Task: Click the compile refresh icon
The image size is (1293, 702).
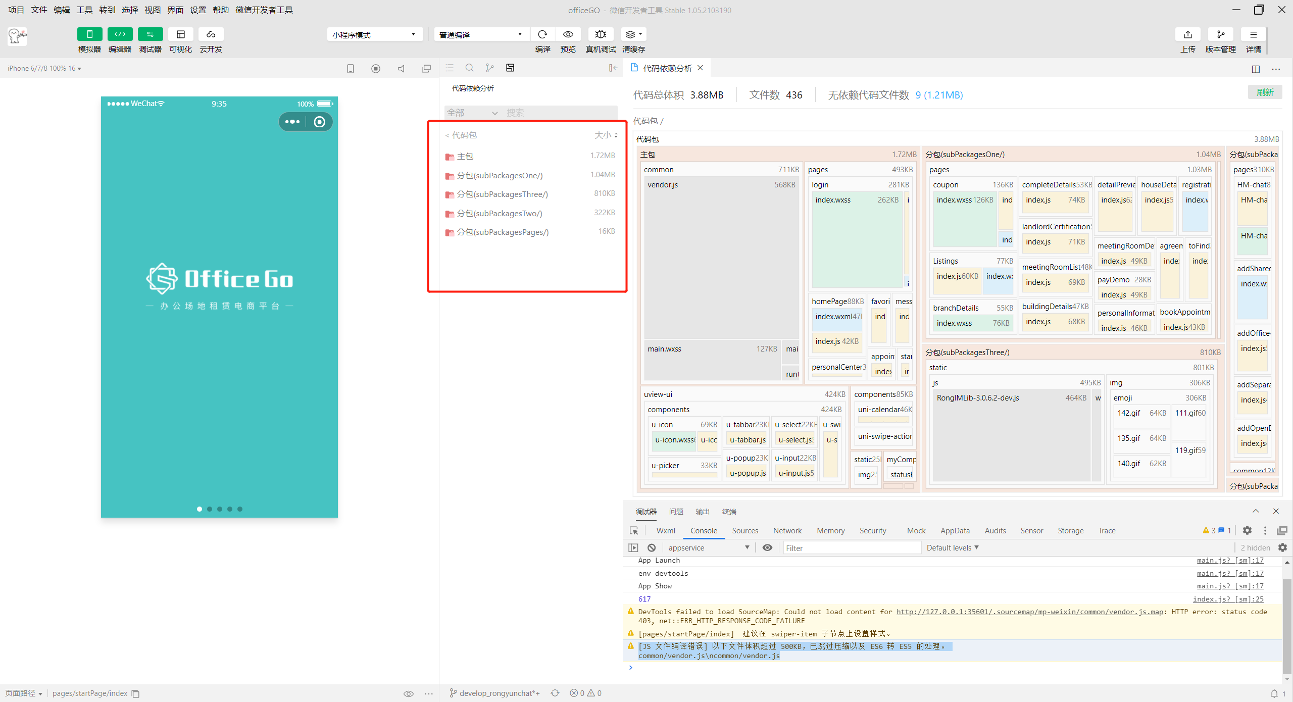Action: 542,34
